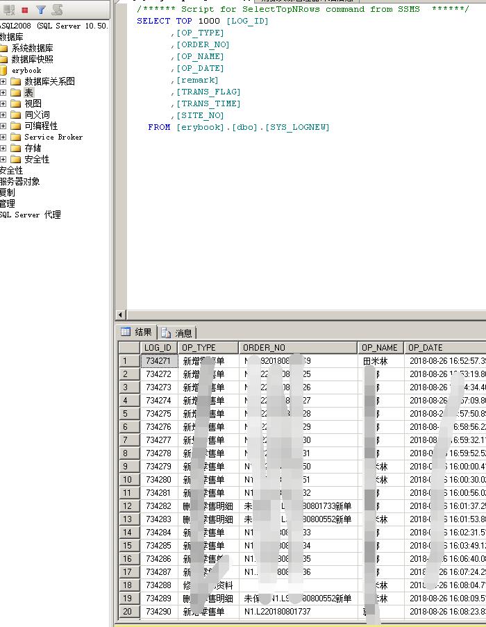Select the top-level 数据库 node
The height and width of the screenshot is (627, 486).
(x=12, y=37)
